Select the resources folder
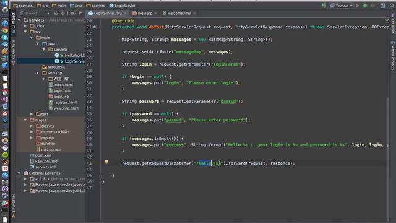 tap(54, 67)
